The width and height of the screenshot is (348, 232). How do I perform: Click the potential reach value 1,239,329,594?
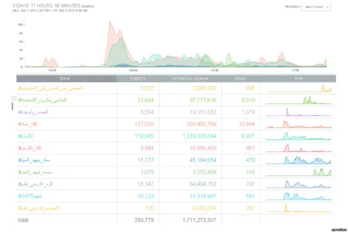click(x=194, y=136)
